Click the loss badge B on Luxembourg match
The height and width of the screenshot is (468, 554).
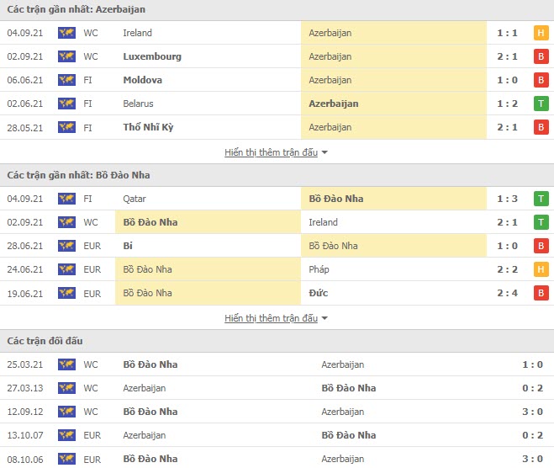pyautogui.click(x=541, y=56)
